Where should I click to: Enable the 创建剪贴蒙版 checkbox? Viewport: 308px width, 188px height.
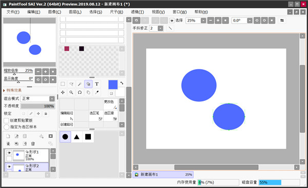(7, 120)
